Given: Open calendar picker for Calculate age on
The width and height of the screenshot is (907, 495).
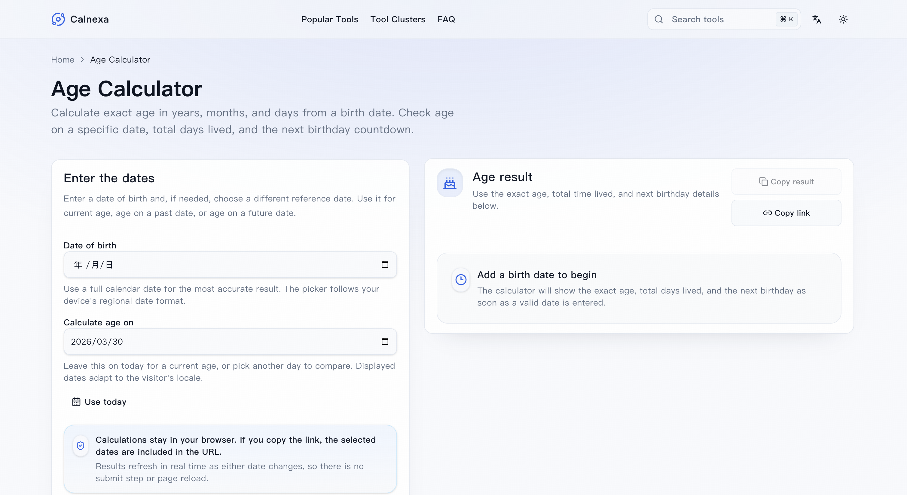Looking at the screenshot, I should pyautogui.click(x=385, y=341).
